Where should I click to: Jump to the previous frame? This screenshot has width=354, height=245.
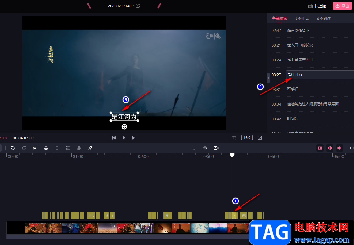tap(114, 138)
